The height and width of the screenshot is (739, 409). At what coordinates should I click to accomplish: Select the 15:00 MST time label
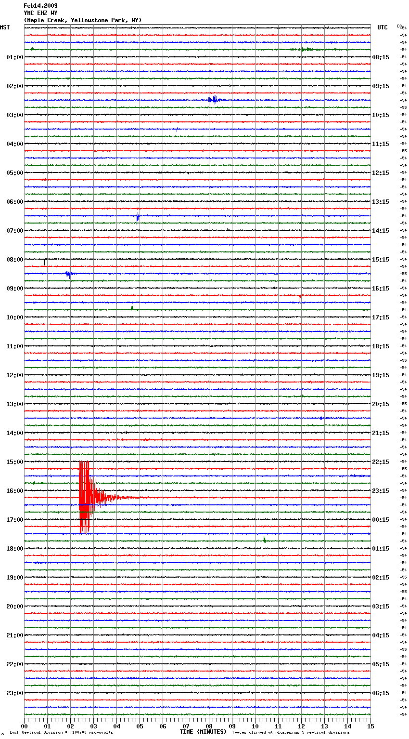coord(15,462)
